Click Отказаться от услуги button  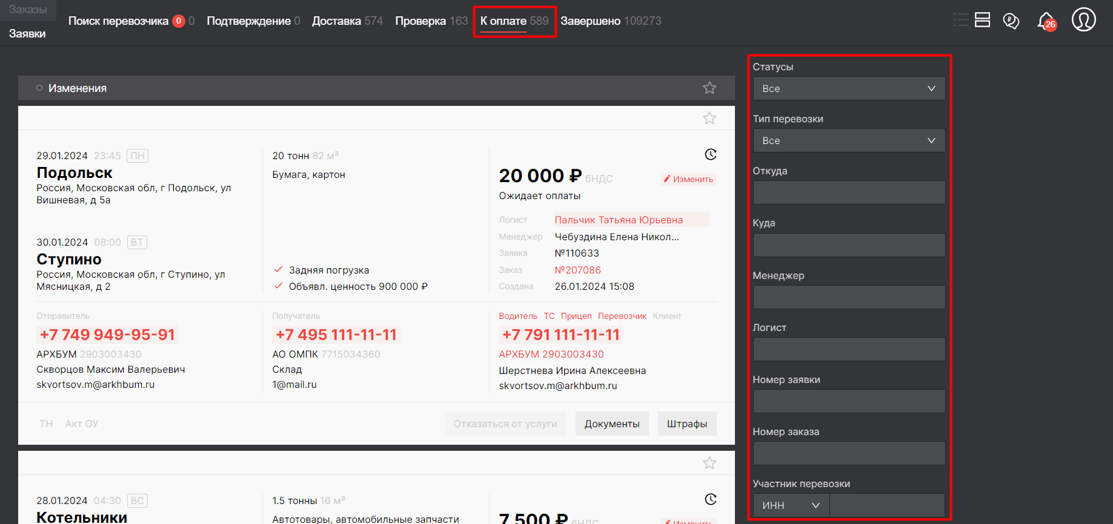[x=505, y=424]
